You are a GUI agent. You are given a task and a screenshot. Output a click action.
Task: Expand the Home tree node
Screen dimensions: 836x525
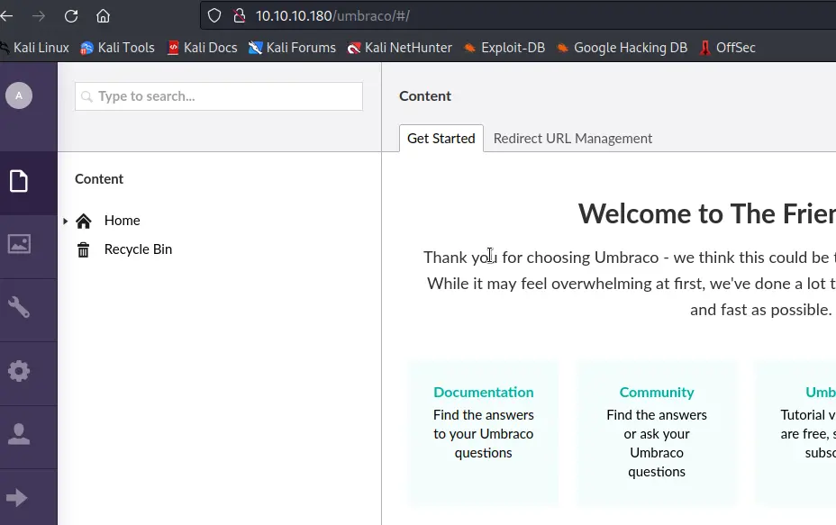pos(65,221)
